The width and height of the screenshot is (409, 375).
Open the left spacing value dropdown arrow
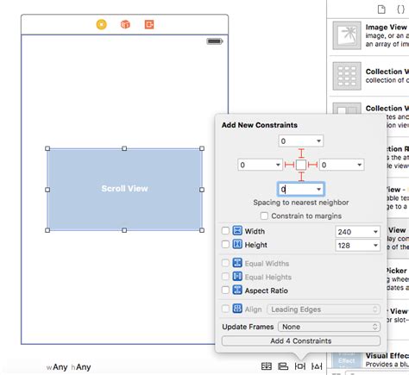(278, 165)
